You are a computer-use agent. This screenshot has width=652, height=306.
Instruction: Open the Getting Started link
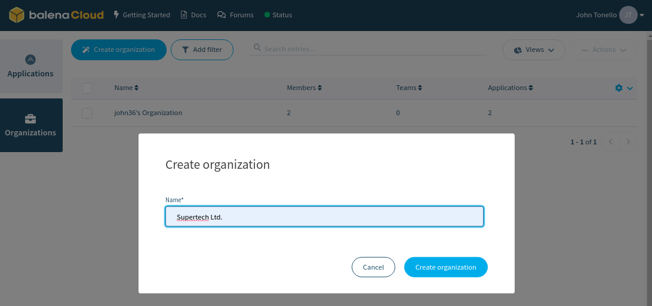(142, 15)
